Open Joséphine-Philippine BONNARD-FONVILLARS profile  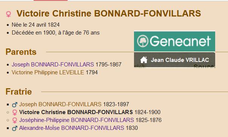pos(77,120)
